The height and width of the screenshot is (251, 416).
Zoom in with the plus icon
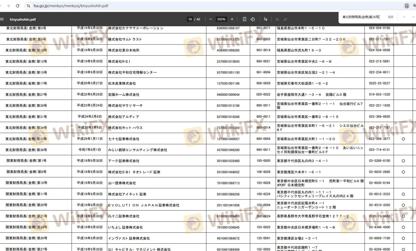pos(232,19)
